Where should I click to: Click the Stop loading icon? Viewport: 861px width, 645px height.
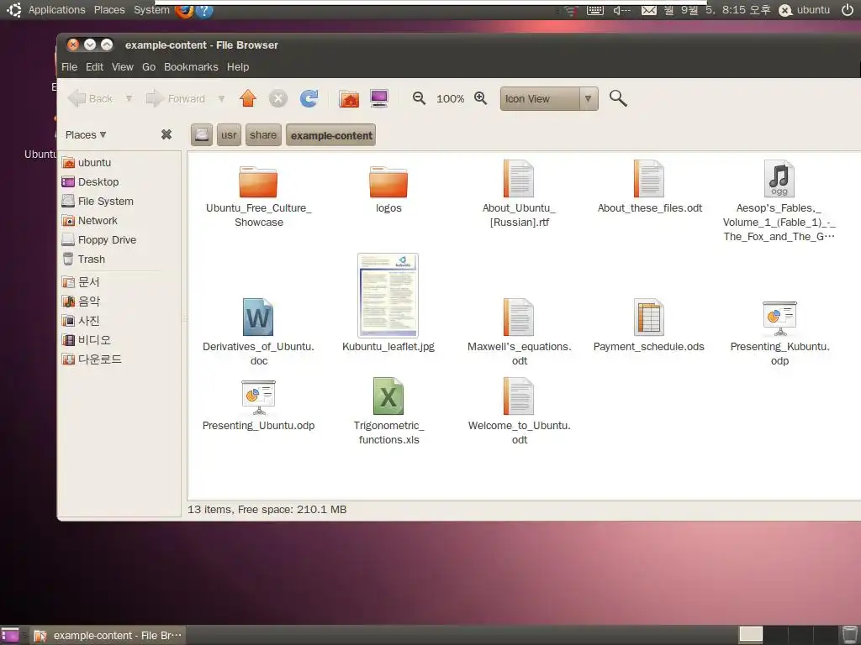pos(277,99)
